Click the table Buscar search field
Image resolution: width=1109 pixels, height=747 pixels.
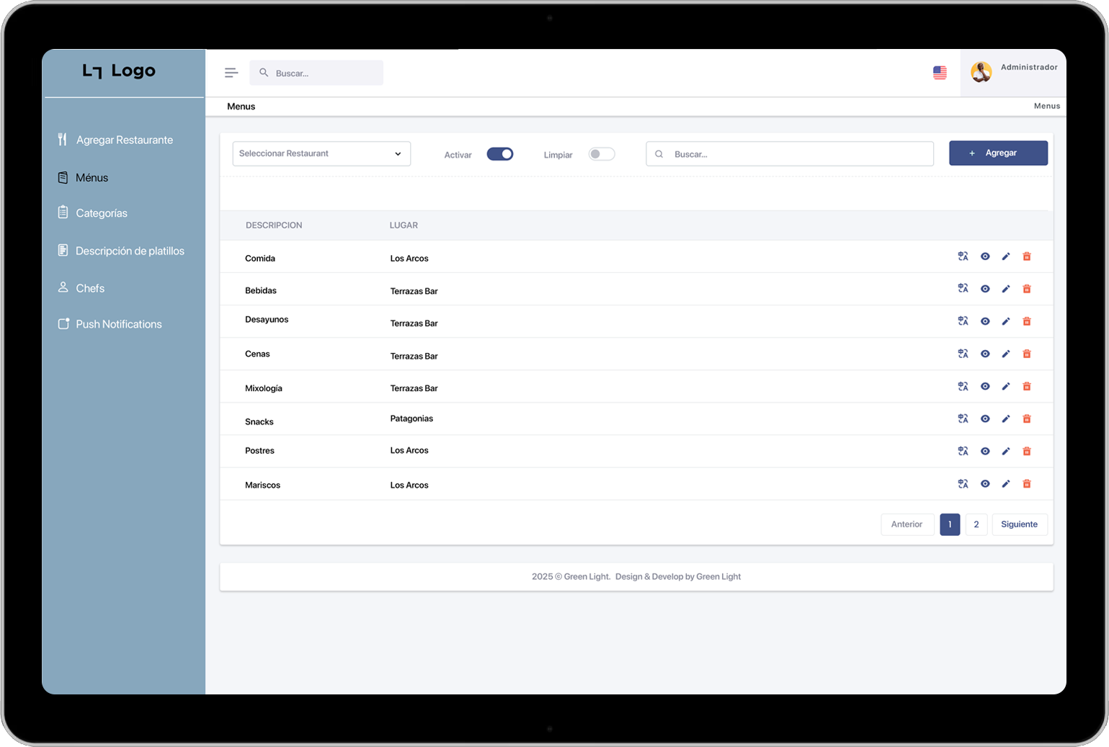pos(790,154)
